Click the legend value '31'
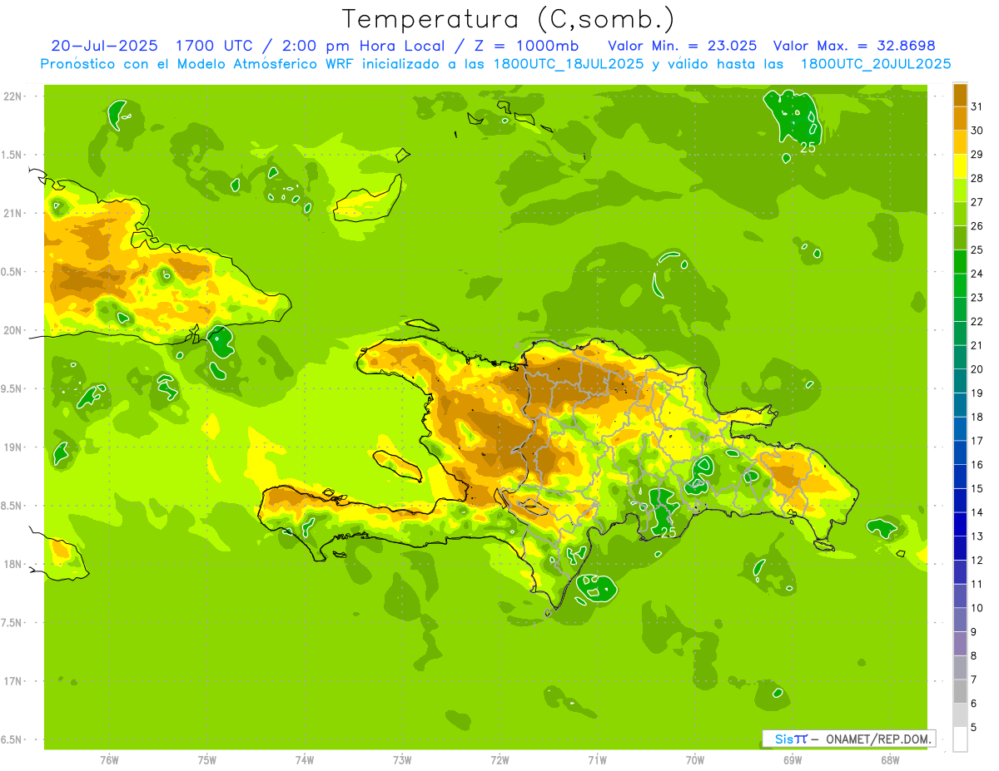Viewport: 999px width, 771px height. (977, 106)
